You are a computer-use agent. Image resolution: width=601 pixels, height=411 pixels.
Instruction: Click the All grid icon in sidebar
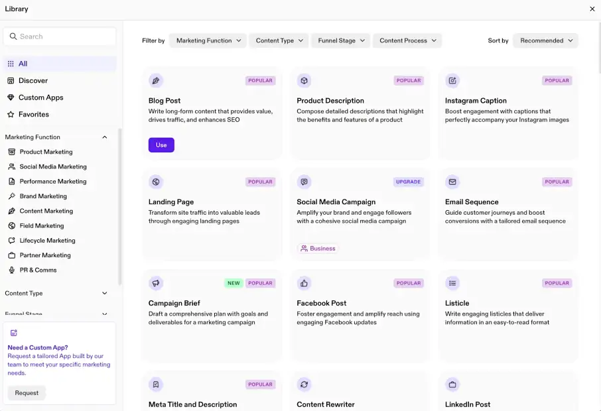[11, 64]
